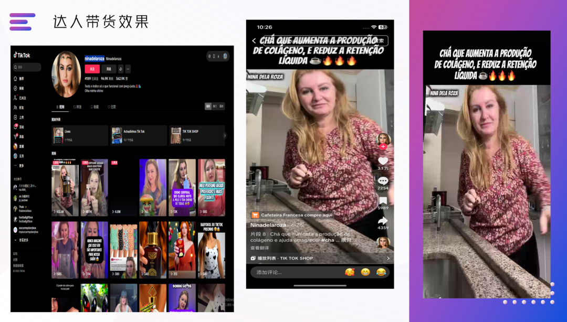Select the popular sort option in the middle
The image size is (567, 322).
215,106
